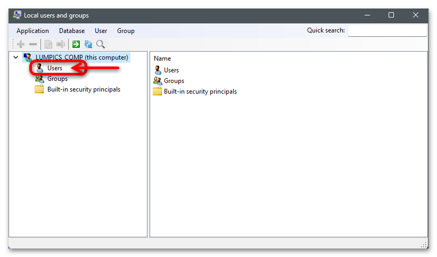
Task: Click the refresh toolbar icon
Action: pos(88,44)
